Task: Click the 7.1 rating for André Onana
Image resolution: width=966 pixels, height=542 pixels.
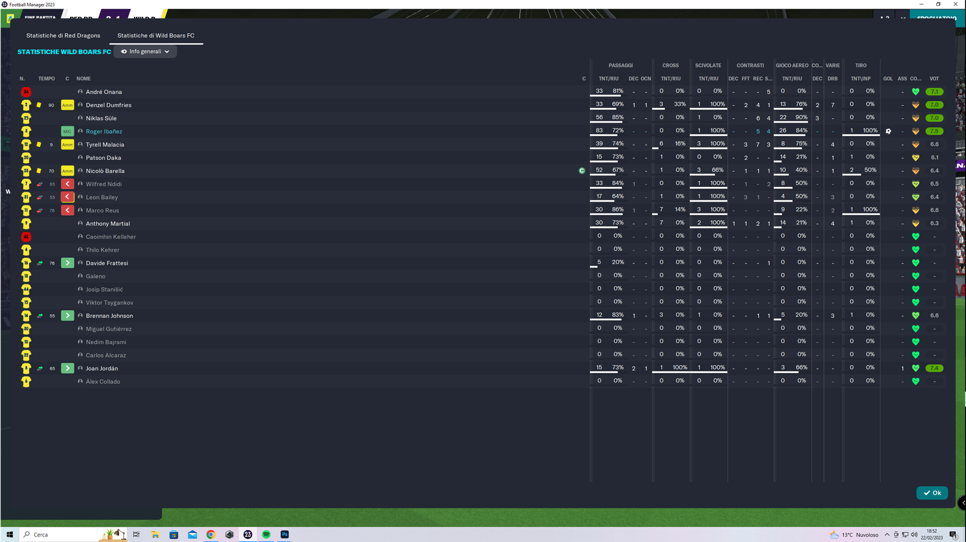Action: pyautogui.click(x=934, y=92)
